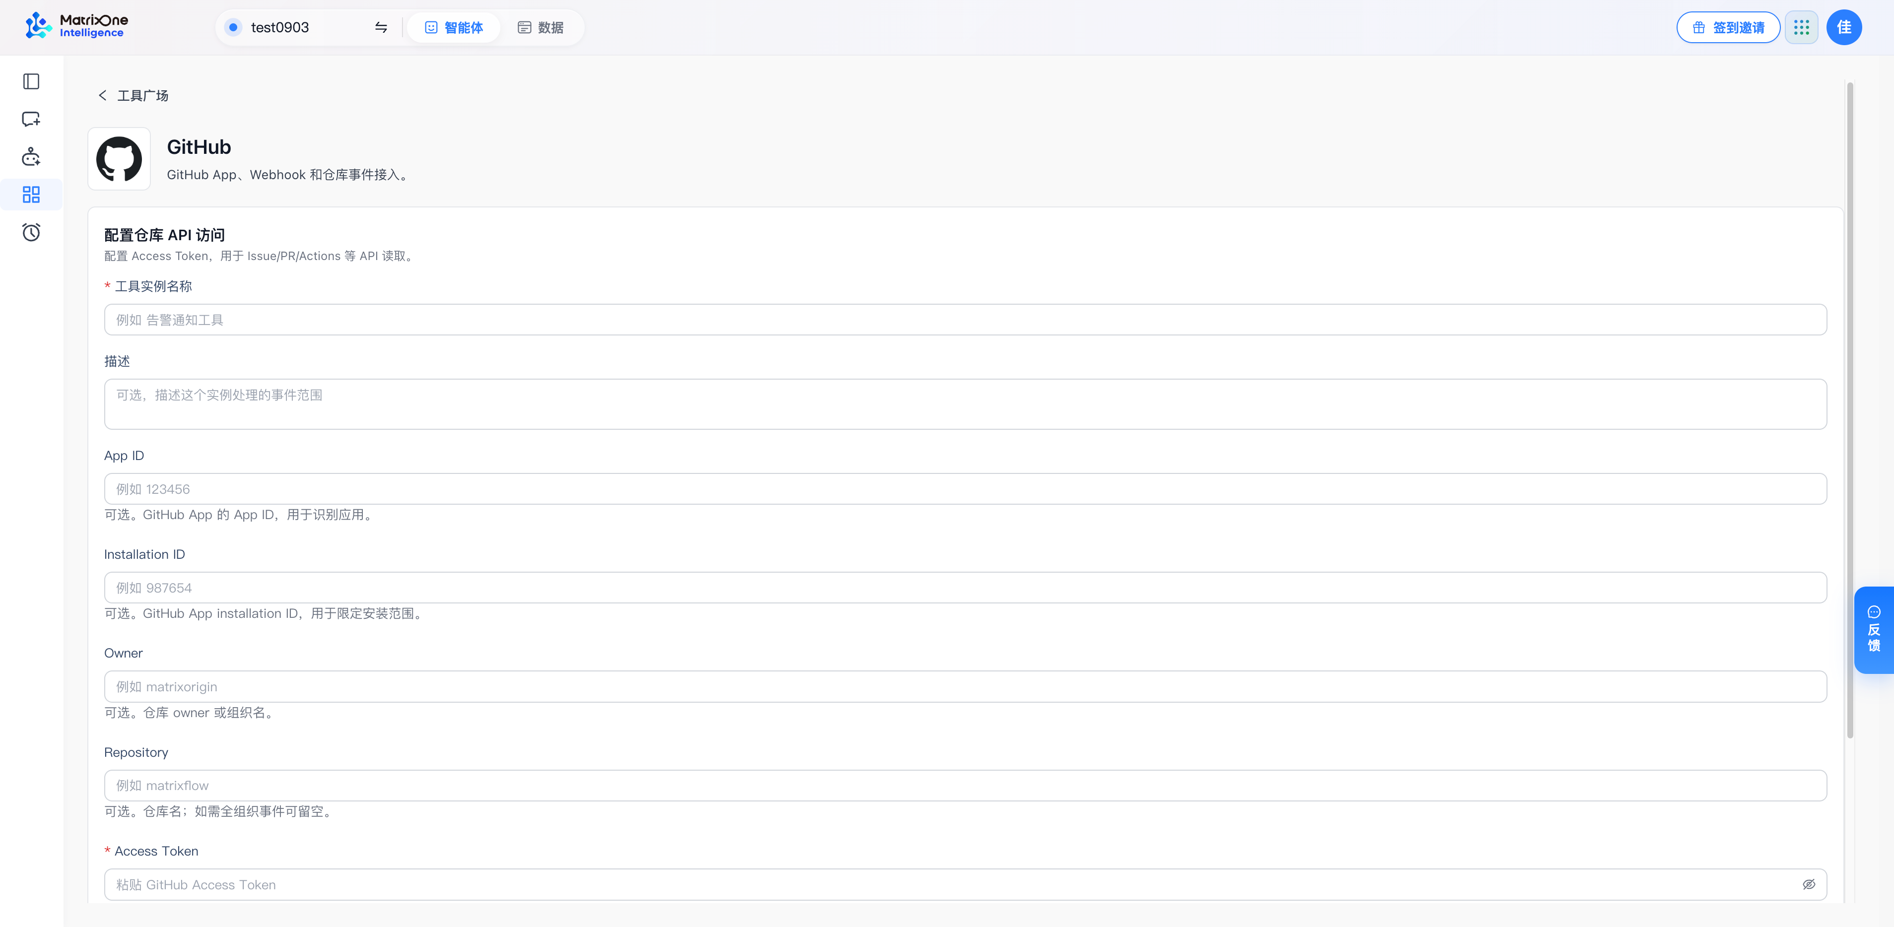Click the MatrixOne Intelligence logo

click(76, 26)
